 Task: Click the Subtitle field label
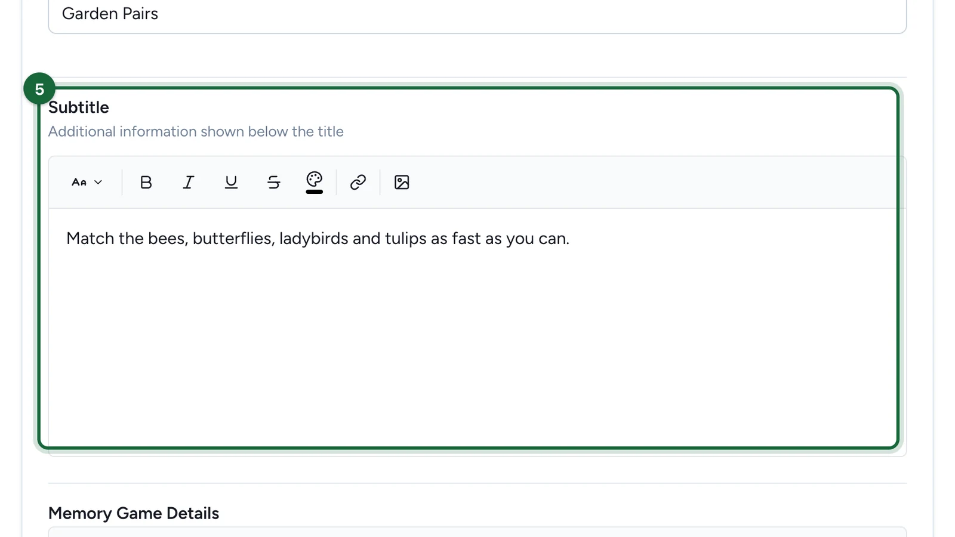[x=79, y=107]
